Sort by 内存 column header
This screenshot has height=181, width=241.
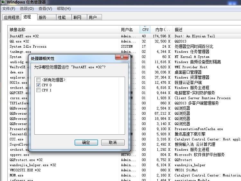point(161,30)
